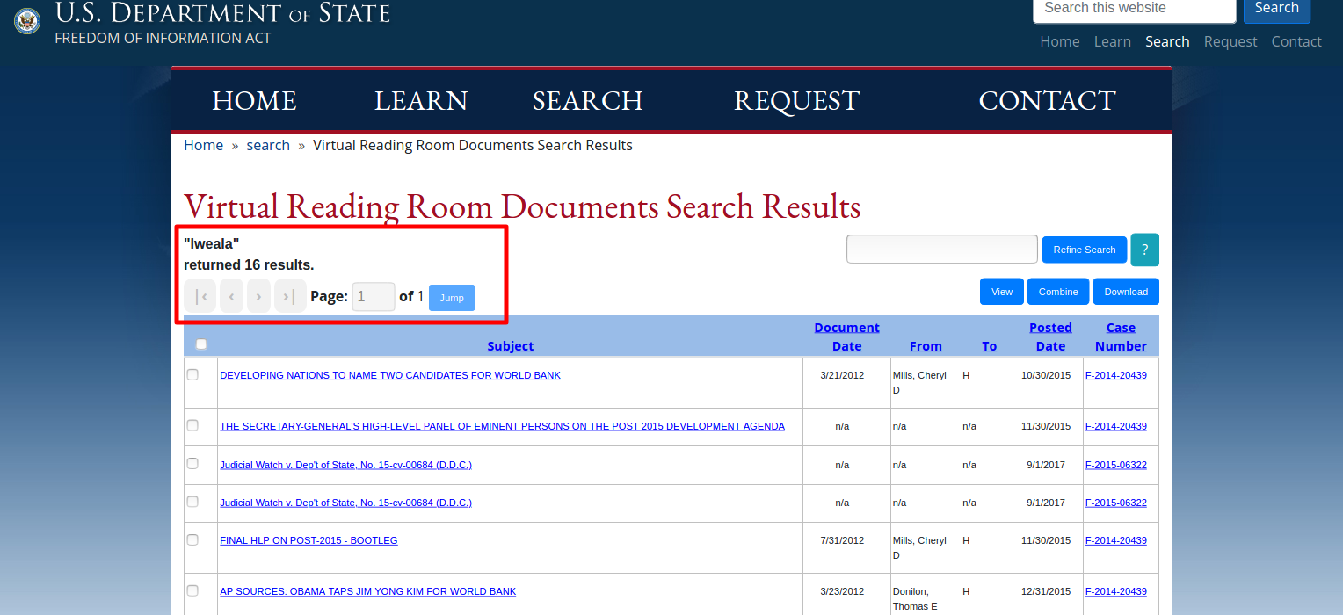Image resolution: width=1343 pixels, height=615 pixels.
Task: Open HOME in the main navigation bar
Action: click(x=254, y=101)
